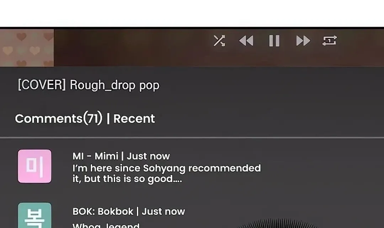Open MI - Mimi username

(95, 156)
